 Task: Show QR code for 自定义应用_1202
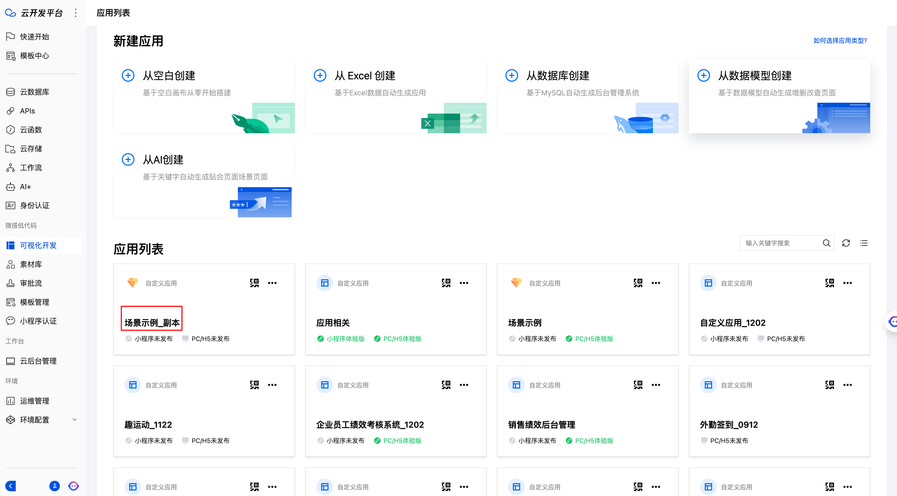click(x=830, y=283)
